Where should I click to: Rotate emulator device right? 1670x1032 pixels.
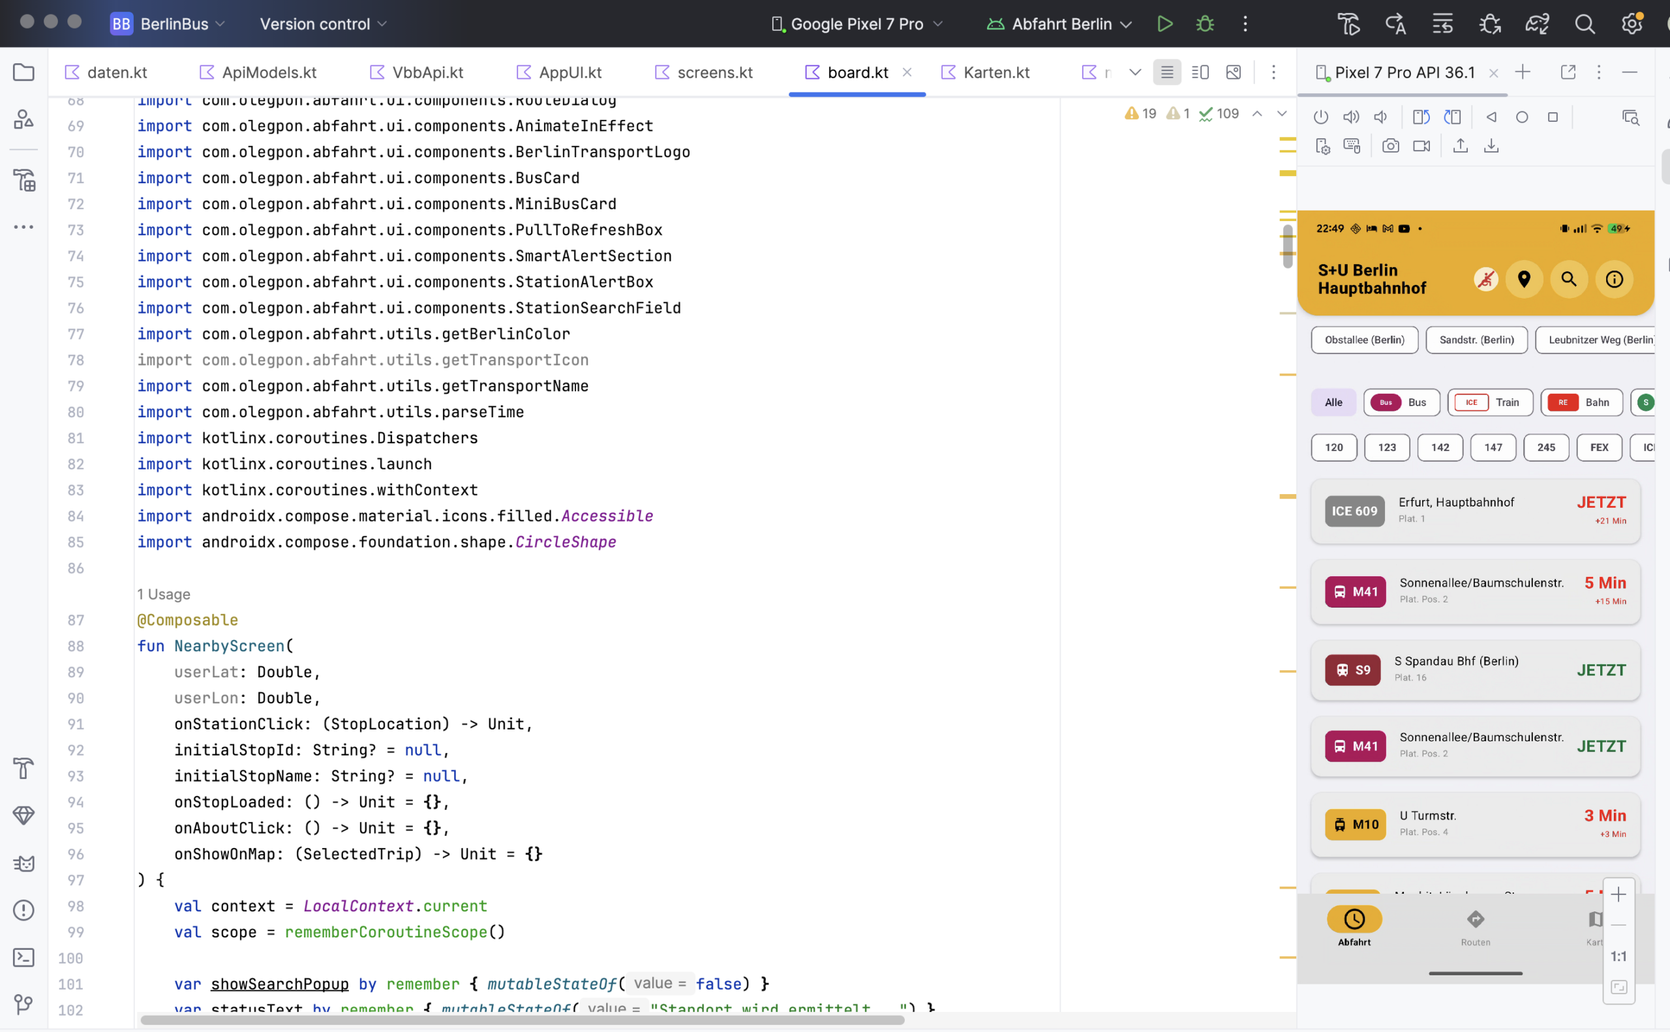click(x=1452, y=117)
